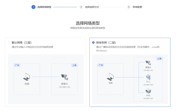176x111 pixels.
Task: Click the computer icon in 异地专网 diagram
Action: click(x=110, y=77)
